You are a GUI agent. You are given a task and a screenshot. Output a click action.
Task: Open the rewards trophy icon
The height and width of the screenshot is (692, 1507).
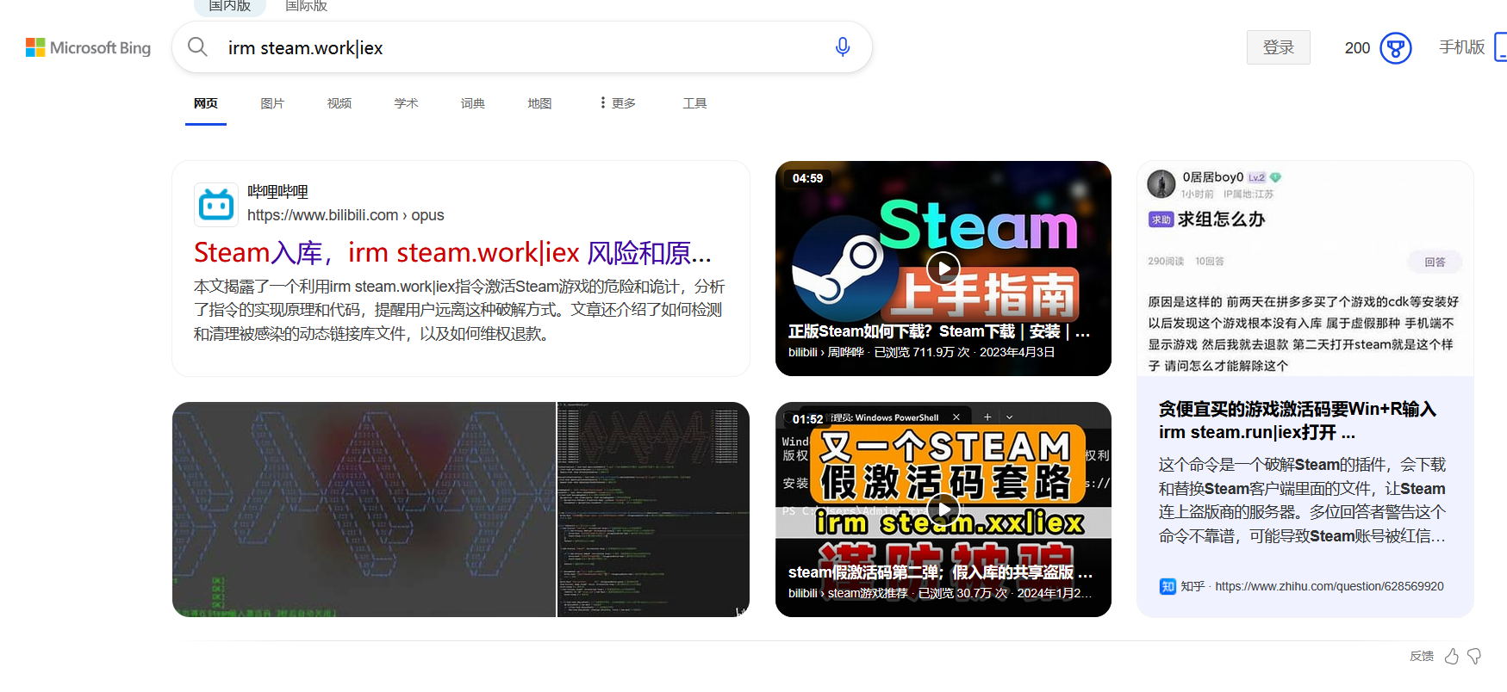tap(1395, 47)
